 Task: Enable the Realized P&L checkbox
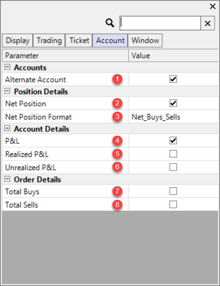click(173, 154)
